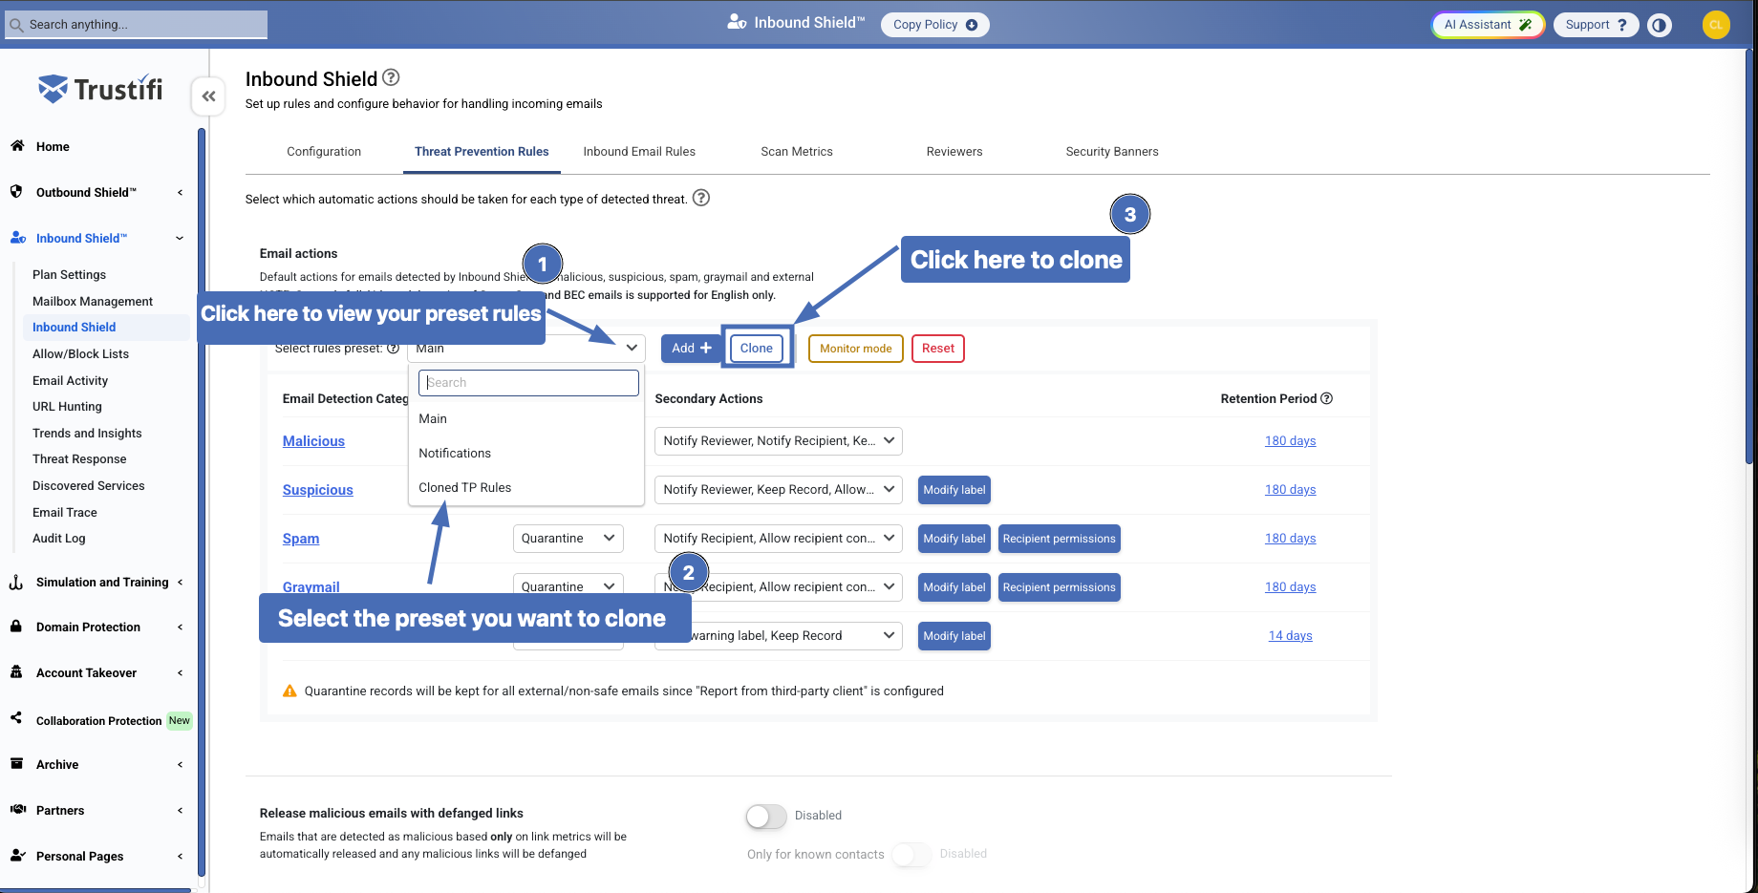Select Cloned TP Rules preset

click(x=526, y=488)
